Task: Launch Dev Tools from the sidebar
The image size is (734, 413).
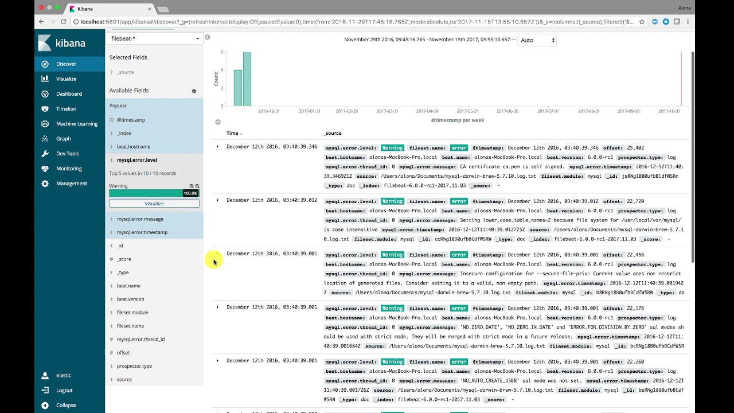Action: click(x=68, y=153)
